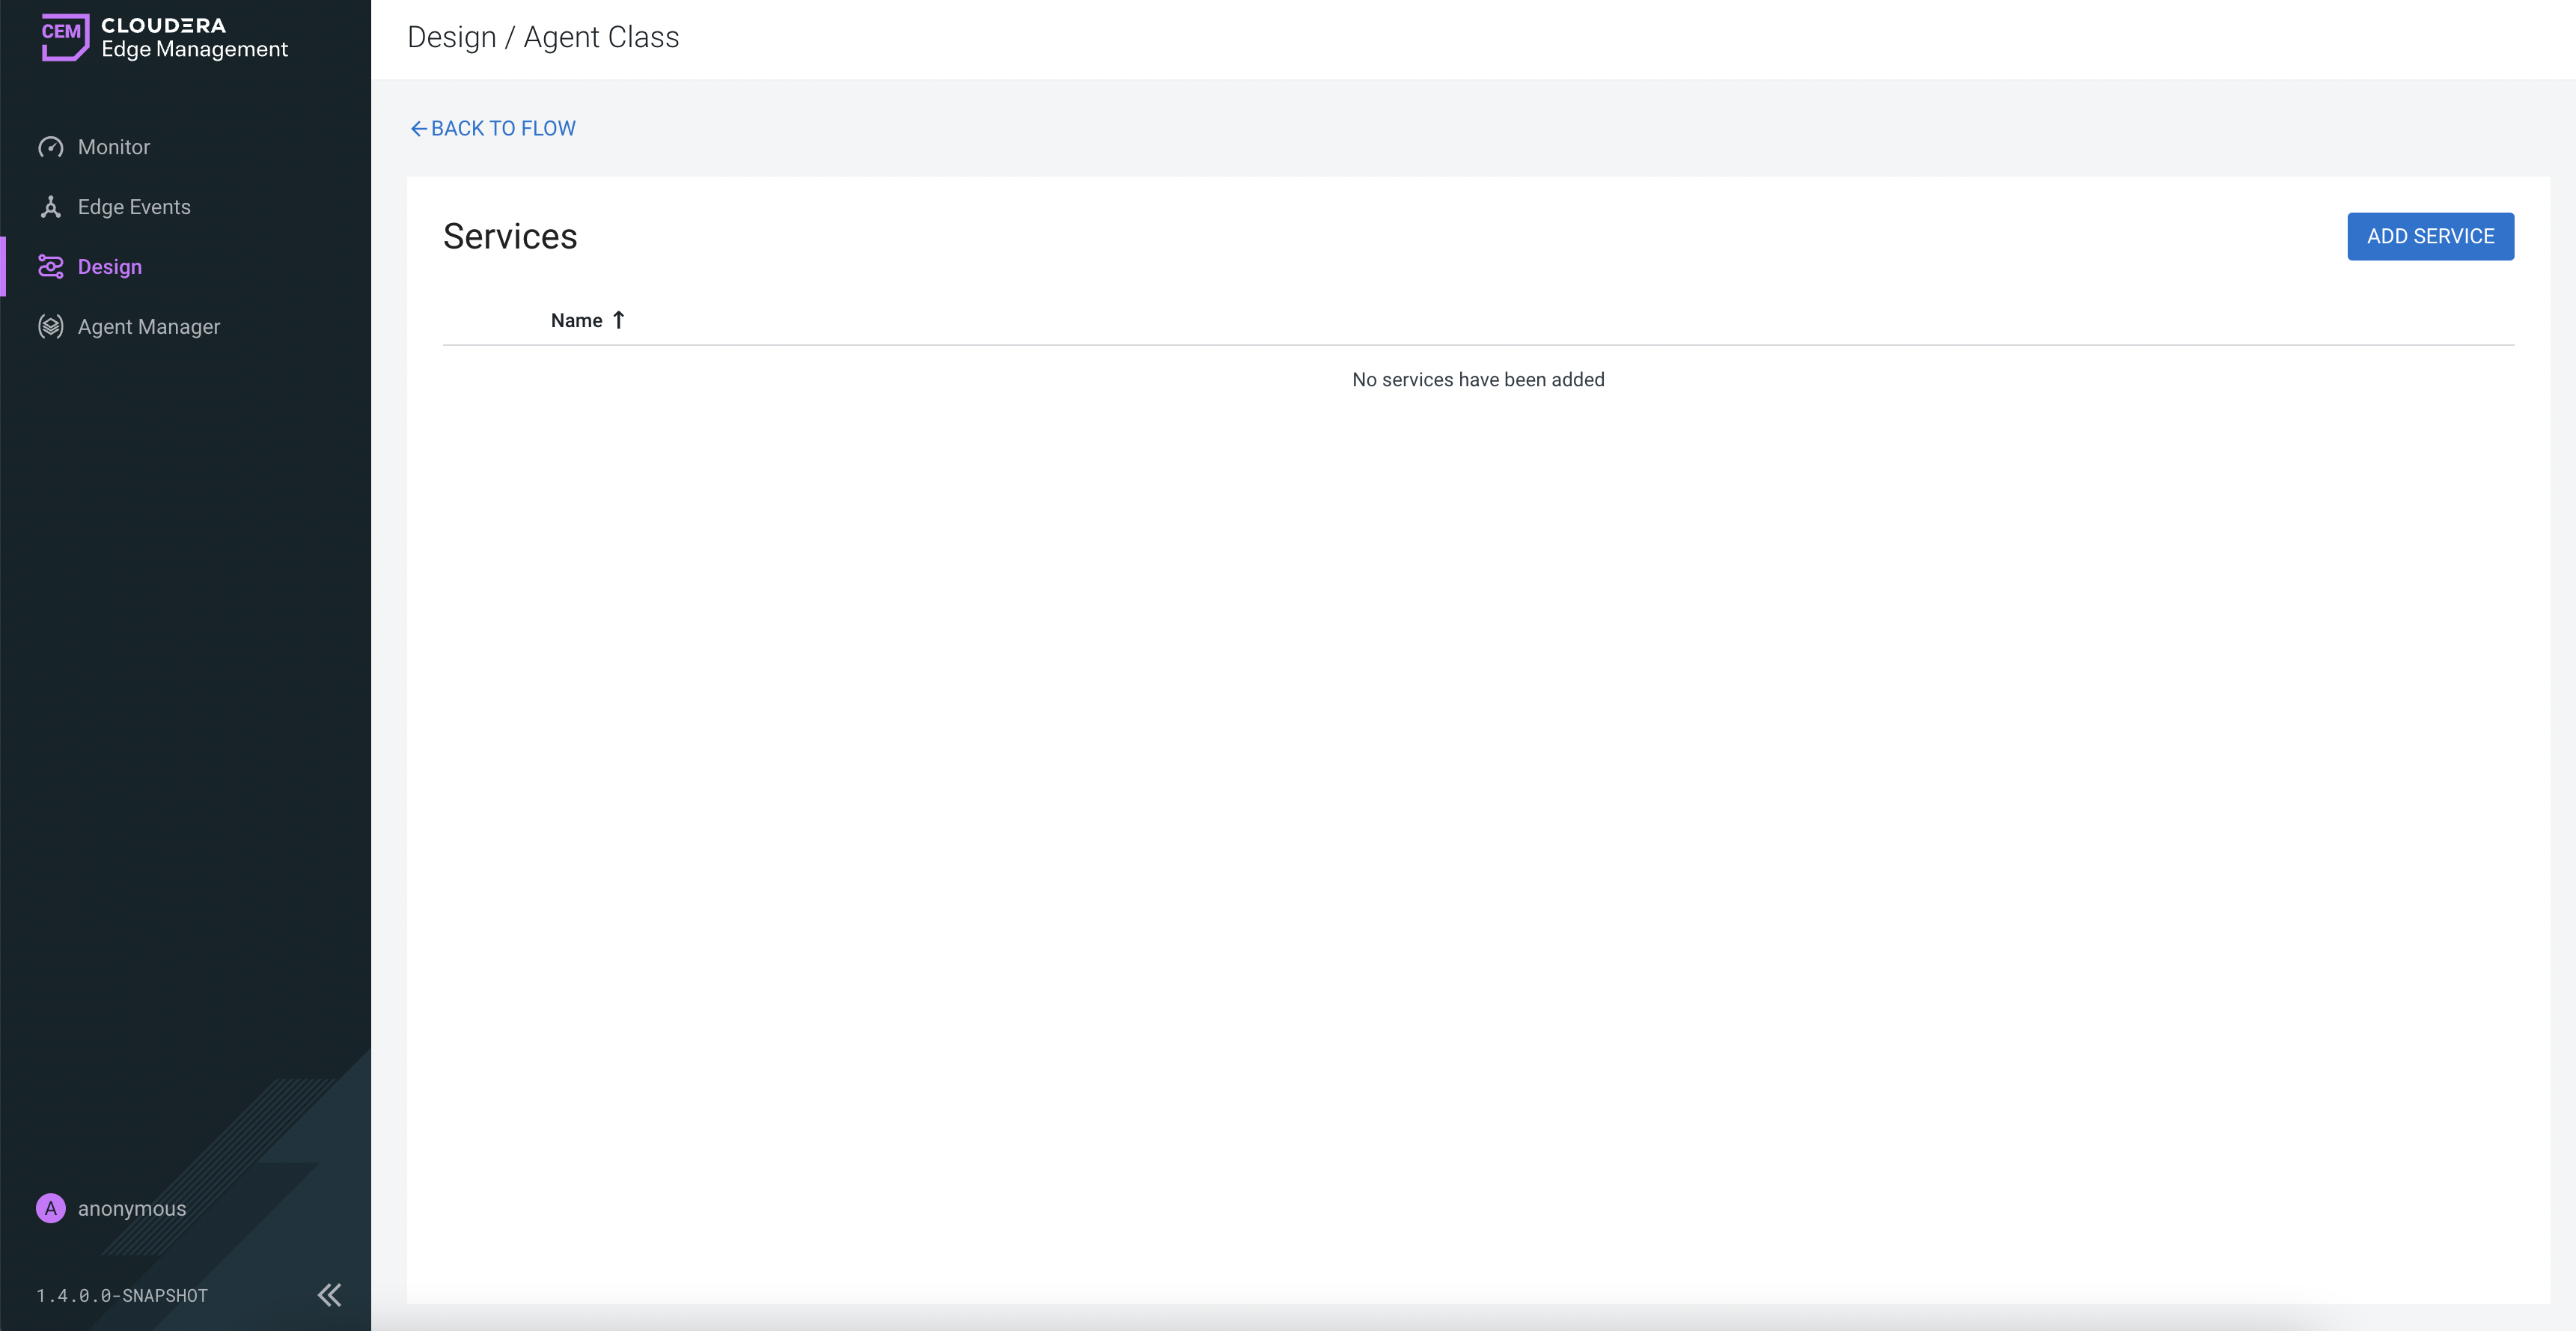Click the Edge Events node icon
The height and width of the screenshot is (1331, 2576).
coord(51,207)
